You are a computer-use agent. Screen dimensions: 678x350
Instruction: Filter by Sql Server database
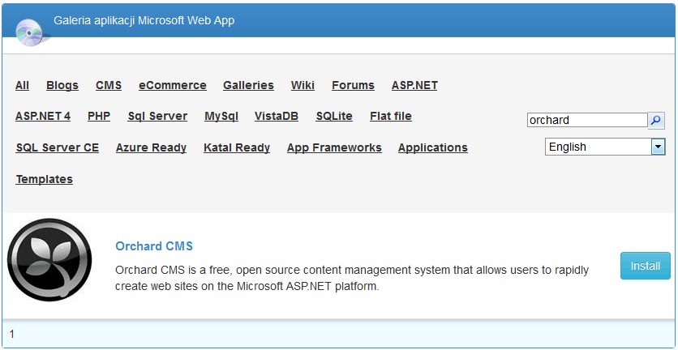coord(157,116)
